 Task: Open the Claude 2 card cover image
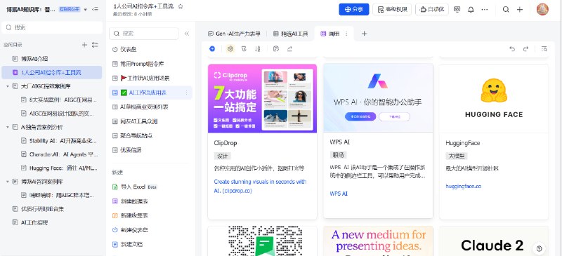pyautogui.click(x=494, y=241)
